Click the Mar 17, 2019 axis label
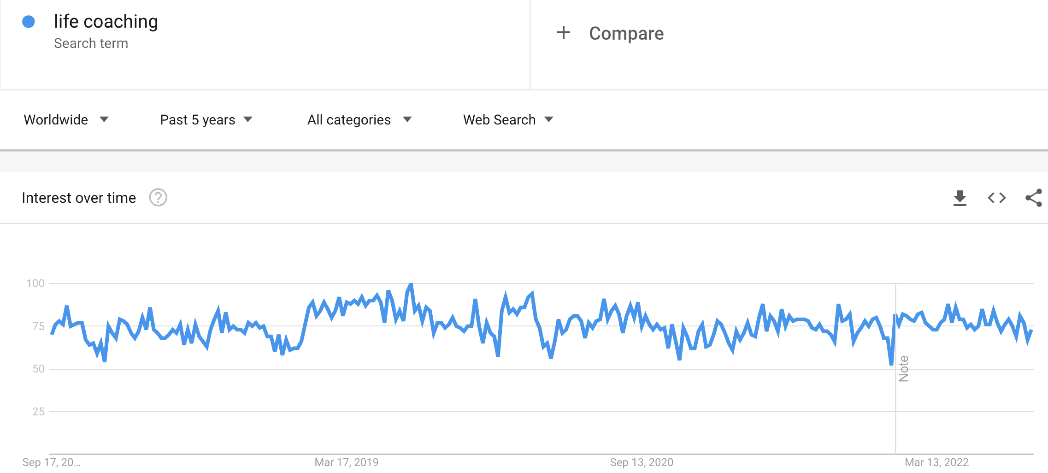Image resolution: width=1048 pixels, height=473 pixels. (x=347, y=462)
